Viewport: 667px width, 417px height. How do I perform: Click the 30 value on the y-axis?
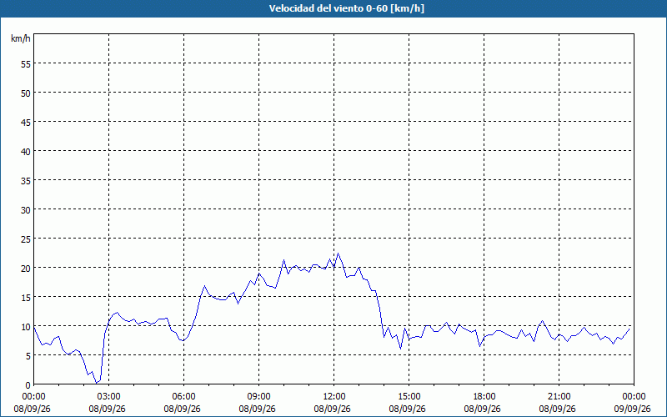click(26, 210)
